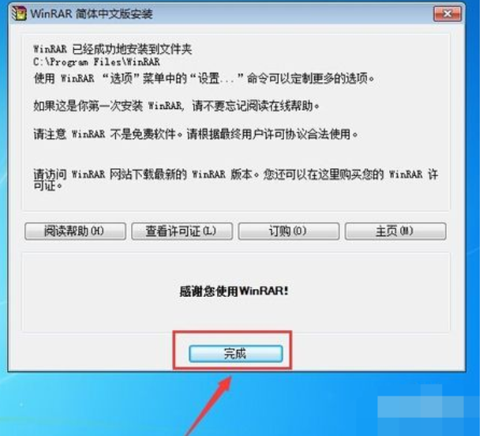Close the WinRAR setup dialog

point(447,14)
